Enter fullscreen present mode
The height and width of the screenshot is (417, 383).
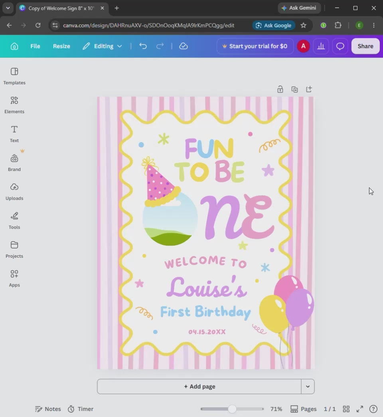[x=360, y=409]
